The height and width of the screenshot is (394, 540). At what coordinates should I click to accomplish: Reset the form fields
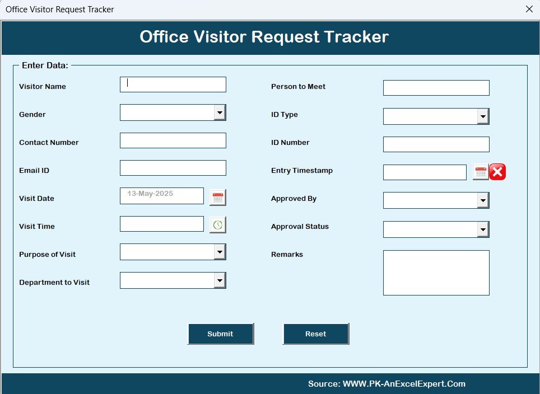pos(316,334)
